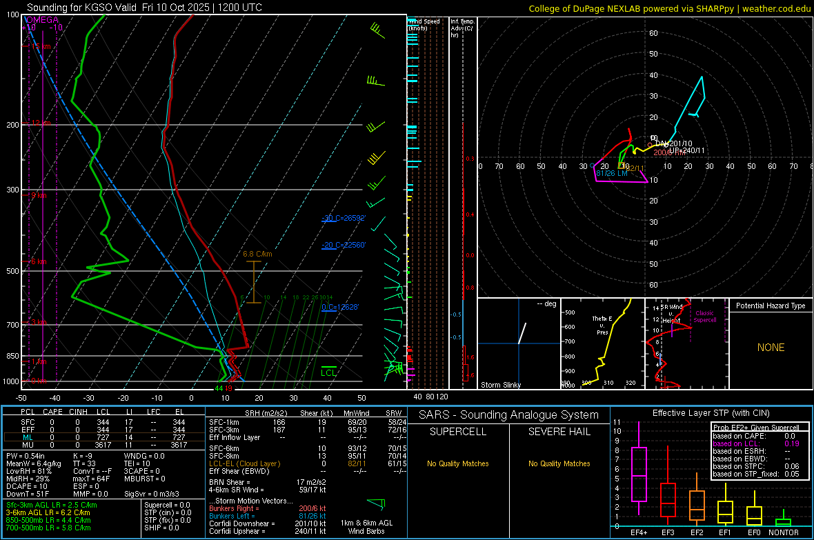814x540 pixels.
Task: Click the '81/26 LM' hodograph label
Action: coord(612,173)
